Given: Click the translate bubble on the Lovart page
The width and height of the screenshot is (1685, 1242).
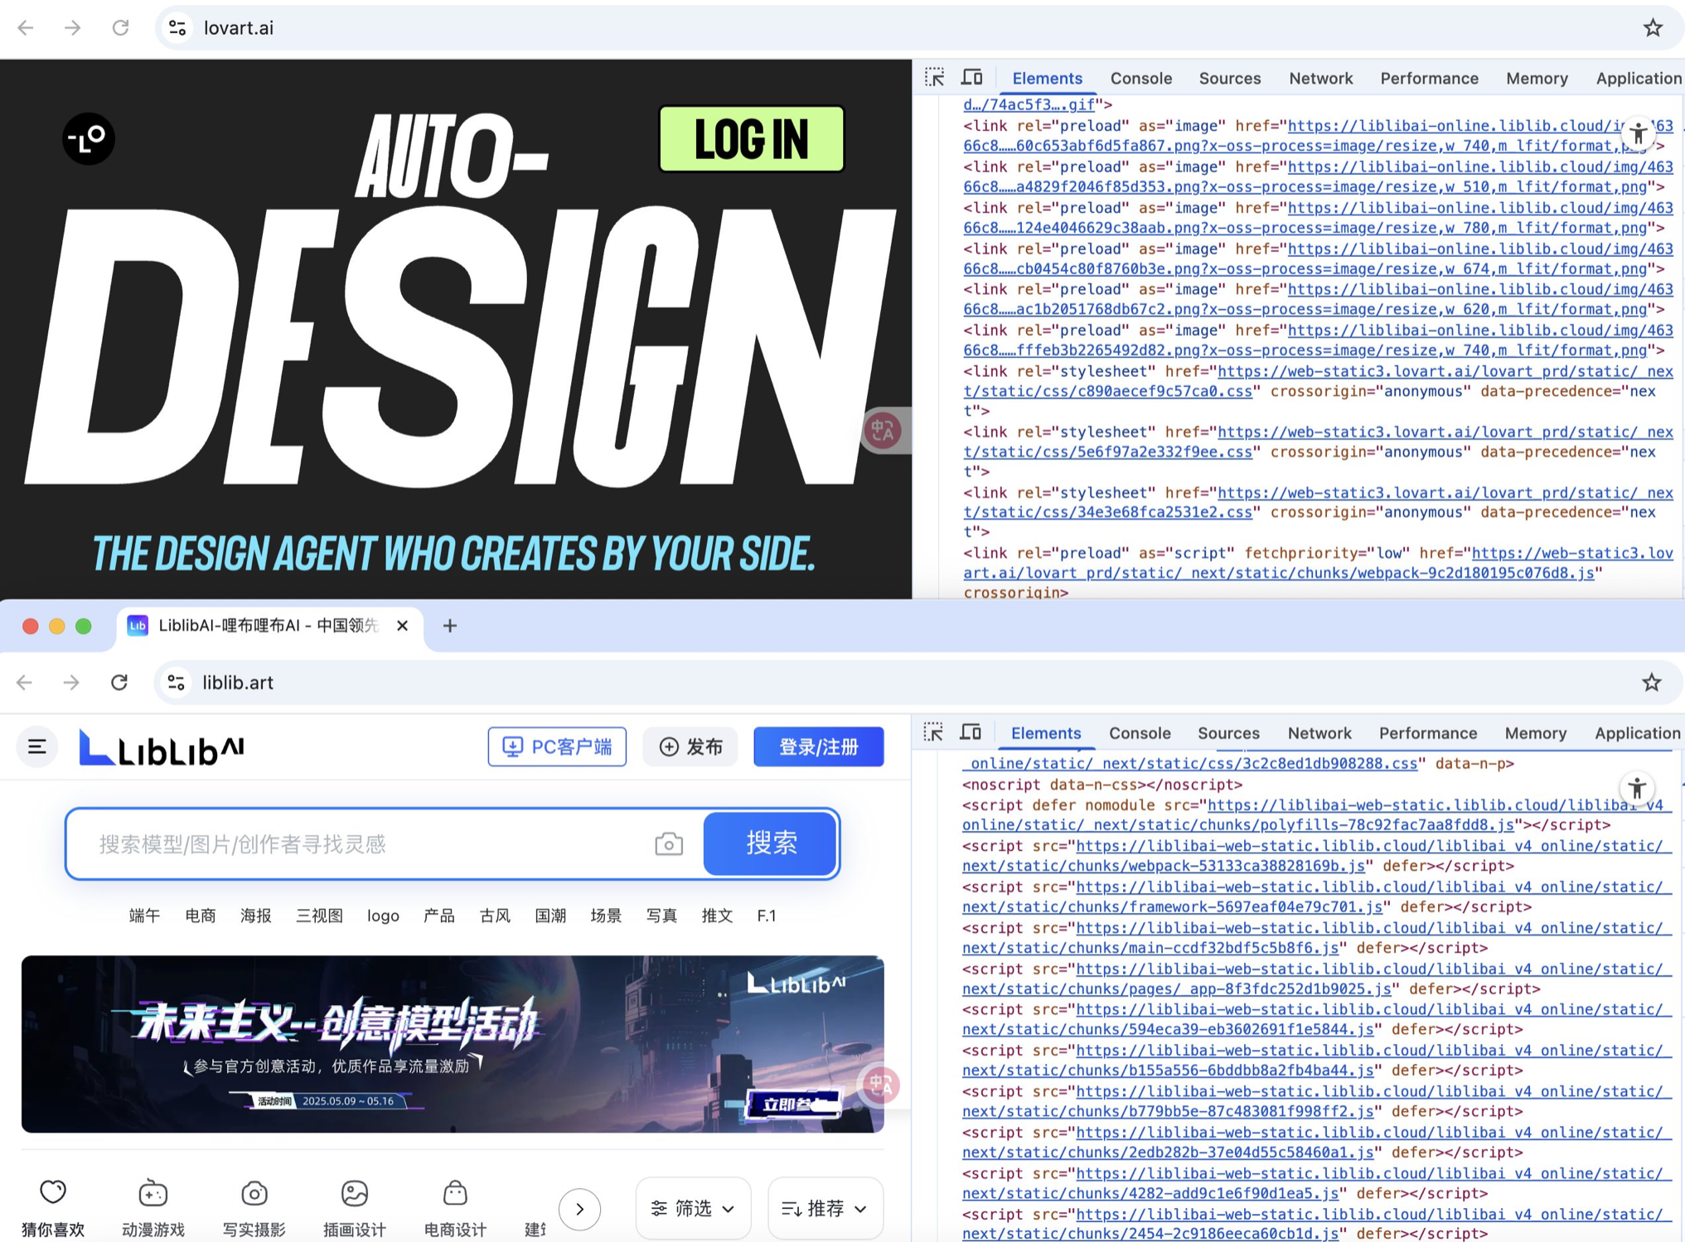Looking at the screenshot, I should [883, 430].
